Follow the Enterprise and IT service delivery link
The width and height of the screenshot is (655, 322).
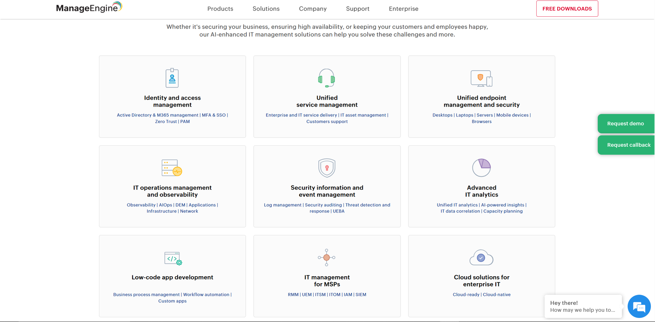tap(301, 115)
